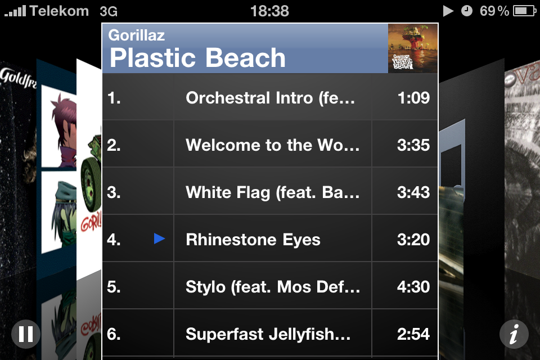This screenshot has height=360, width=540.
Task: Tap the pause icon at bottom left
Action: [x=26, y=334]
